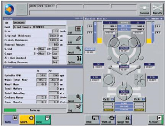The height and width of the screenshot is (126, 165).
Task: Click the Z1 header in Machine Monitor
Action: click(x=110, y=23)
